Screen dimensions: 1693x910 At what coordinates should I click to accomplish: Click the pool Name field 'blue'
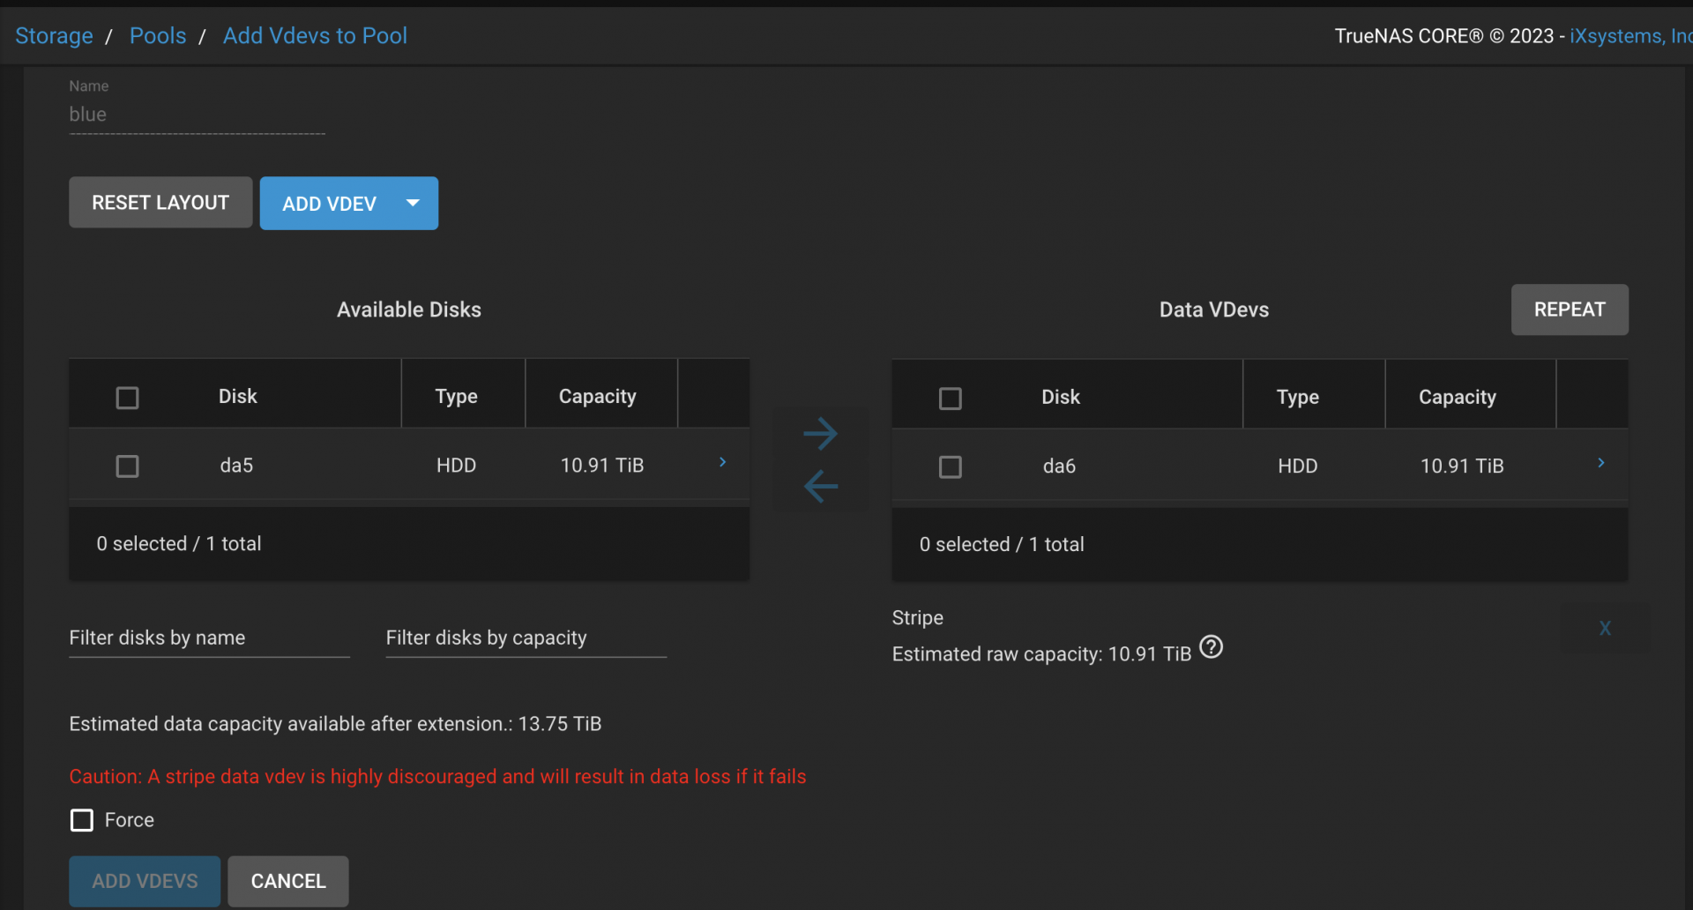click(x=198, y=115)
